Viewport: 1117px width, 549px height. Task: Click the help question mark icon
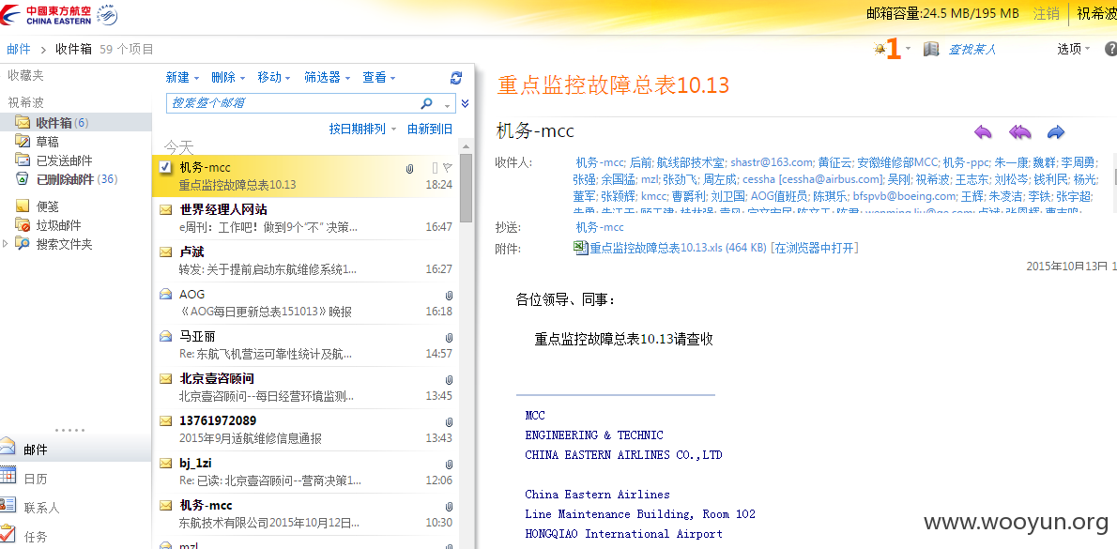(1110, 49)
